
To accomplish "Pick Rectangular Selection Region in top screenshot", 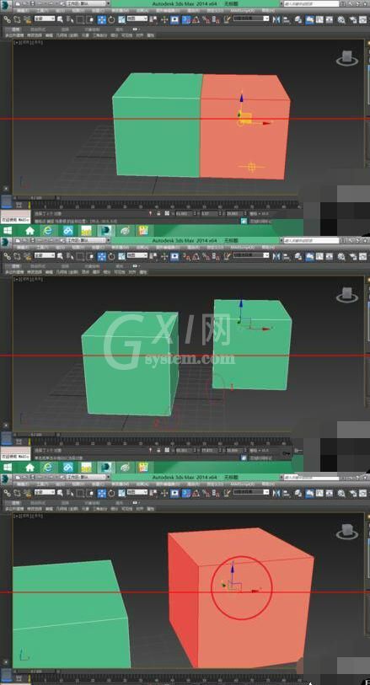I will coord(80,19).
